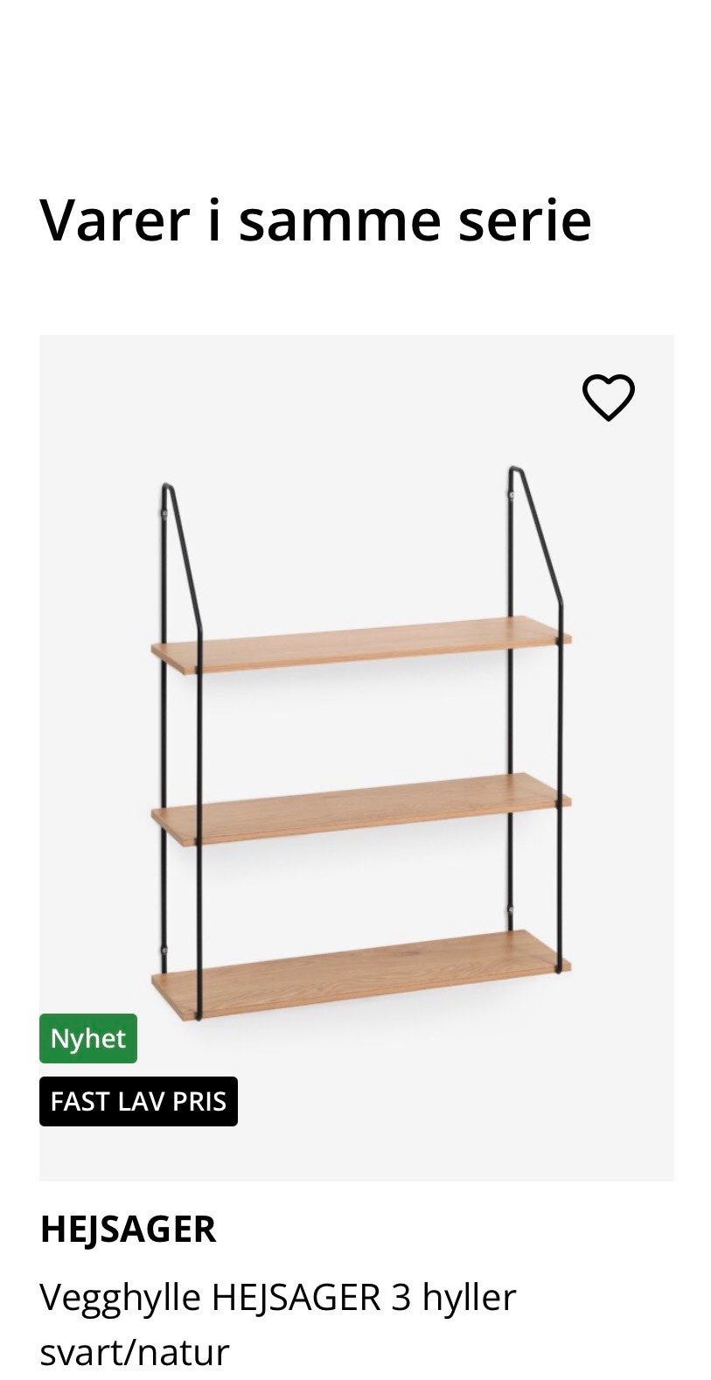Screen dimensions: 711x1380
Task: Open the bold HEJSAGER product title
Action: coord(128,1229)
